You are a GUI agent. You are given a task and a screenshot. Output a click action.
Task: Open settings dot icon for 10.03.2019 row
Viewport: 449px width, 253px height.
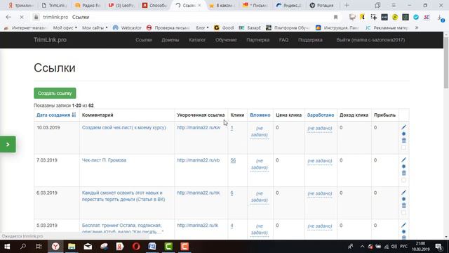tap(404, 134)
